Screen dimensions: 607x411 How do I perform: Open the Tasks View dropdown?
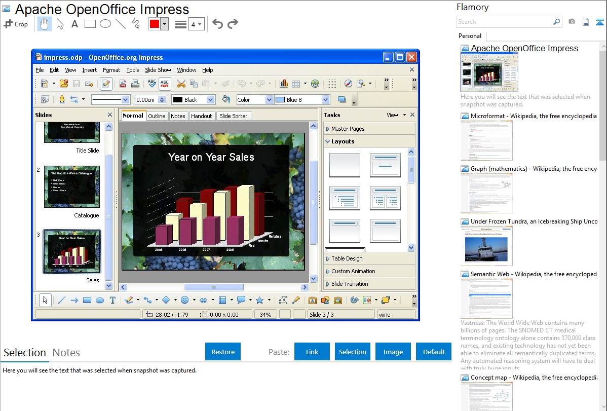coord(396,115)
